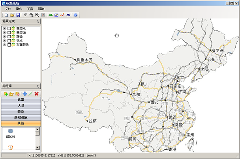Click the add folder icon in 标绘库 toolbar
Viewport: 240px width, 159px height.
(x=6, y=94)
